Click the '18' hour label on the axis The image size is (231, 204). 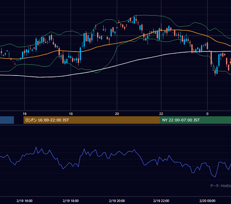(x=71, y=114)
